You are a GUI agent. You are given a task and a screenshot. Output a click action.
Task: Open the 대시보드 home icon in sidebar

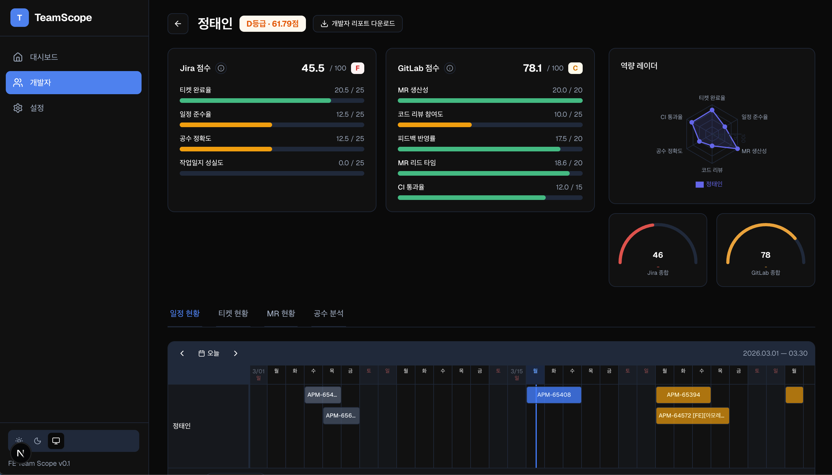click(18, 57)
